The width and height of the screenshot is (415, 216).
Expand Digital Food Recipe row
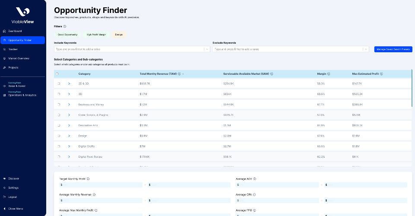point(69,157)
